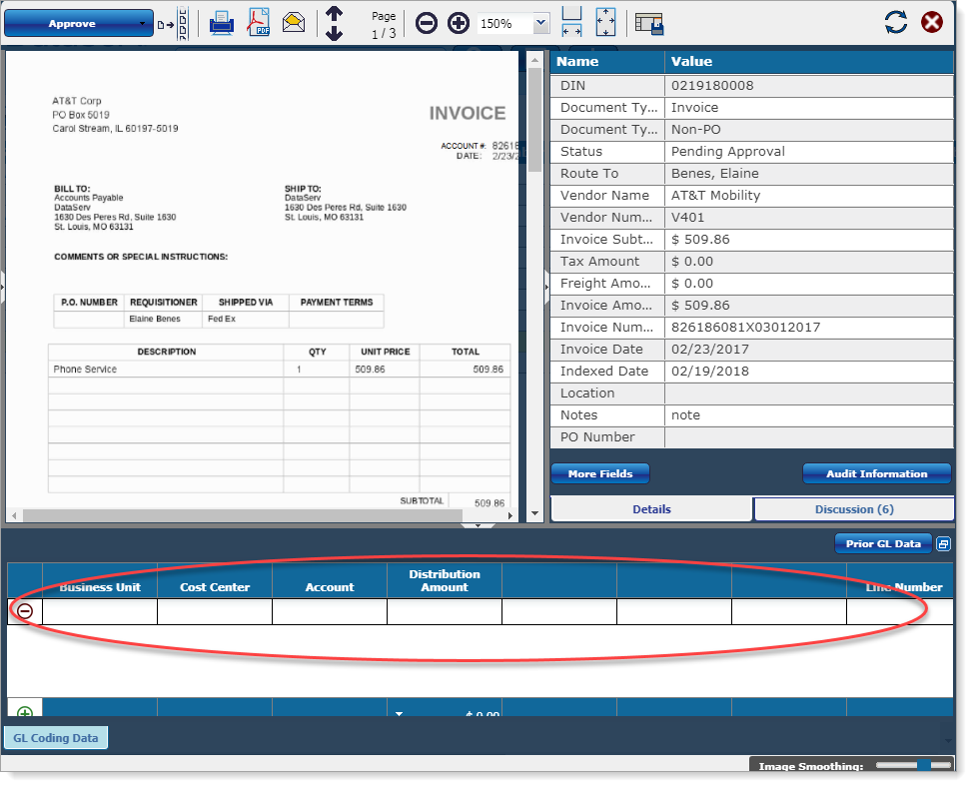
Task: Fit the invoice to page width
Action: (x=571, y=22)
